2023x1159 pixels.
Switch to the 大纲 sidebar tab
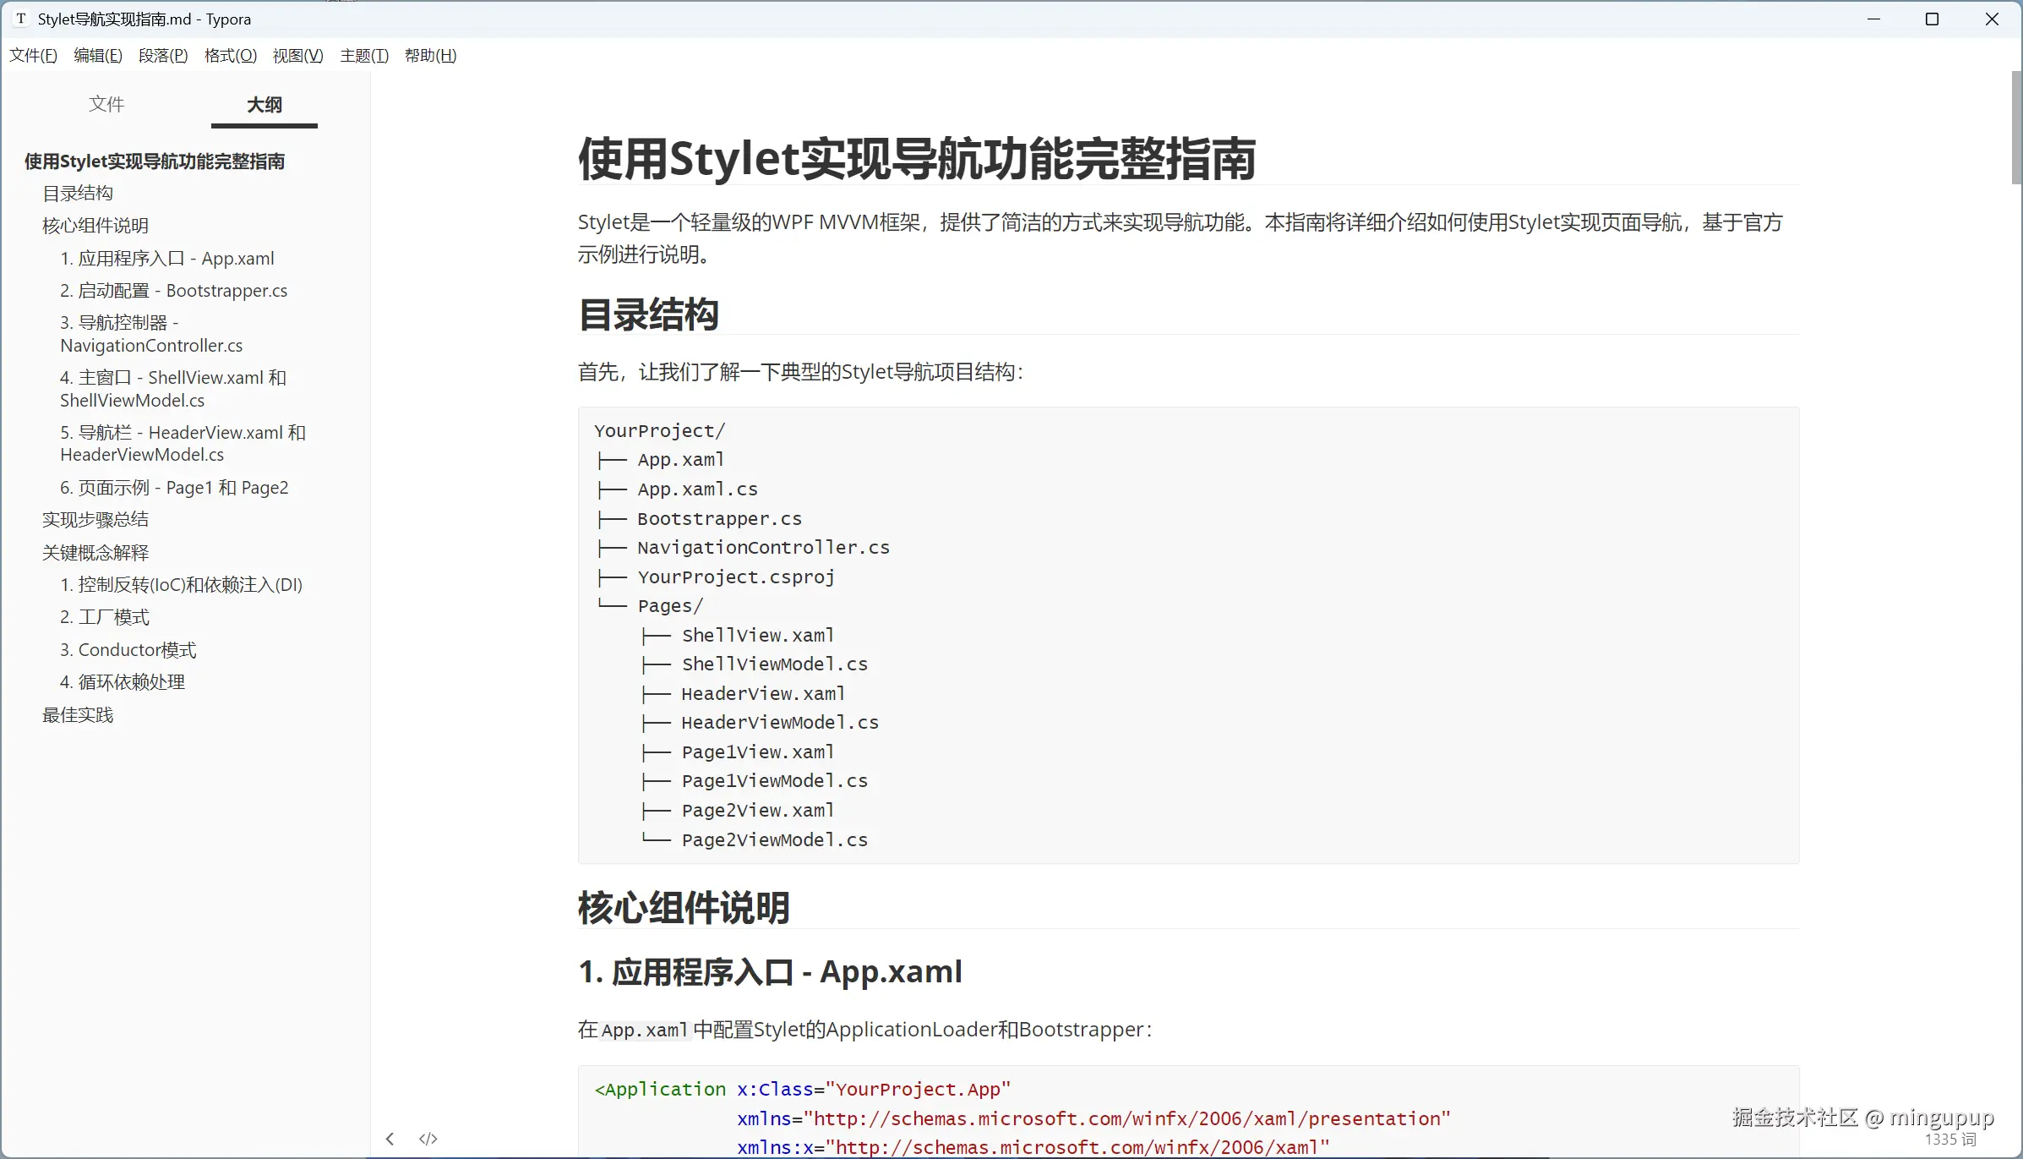click(x=264, y=105)
